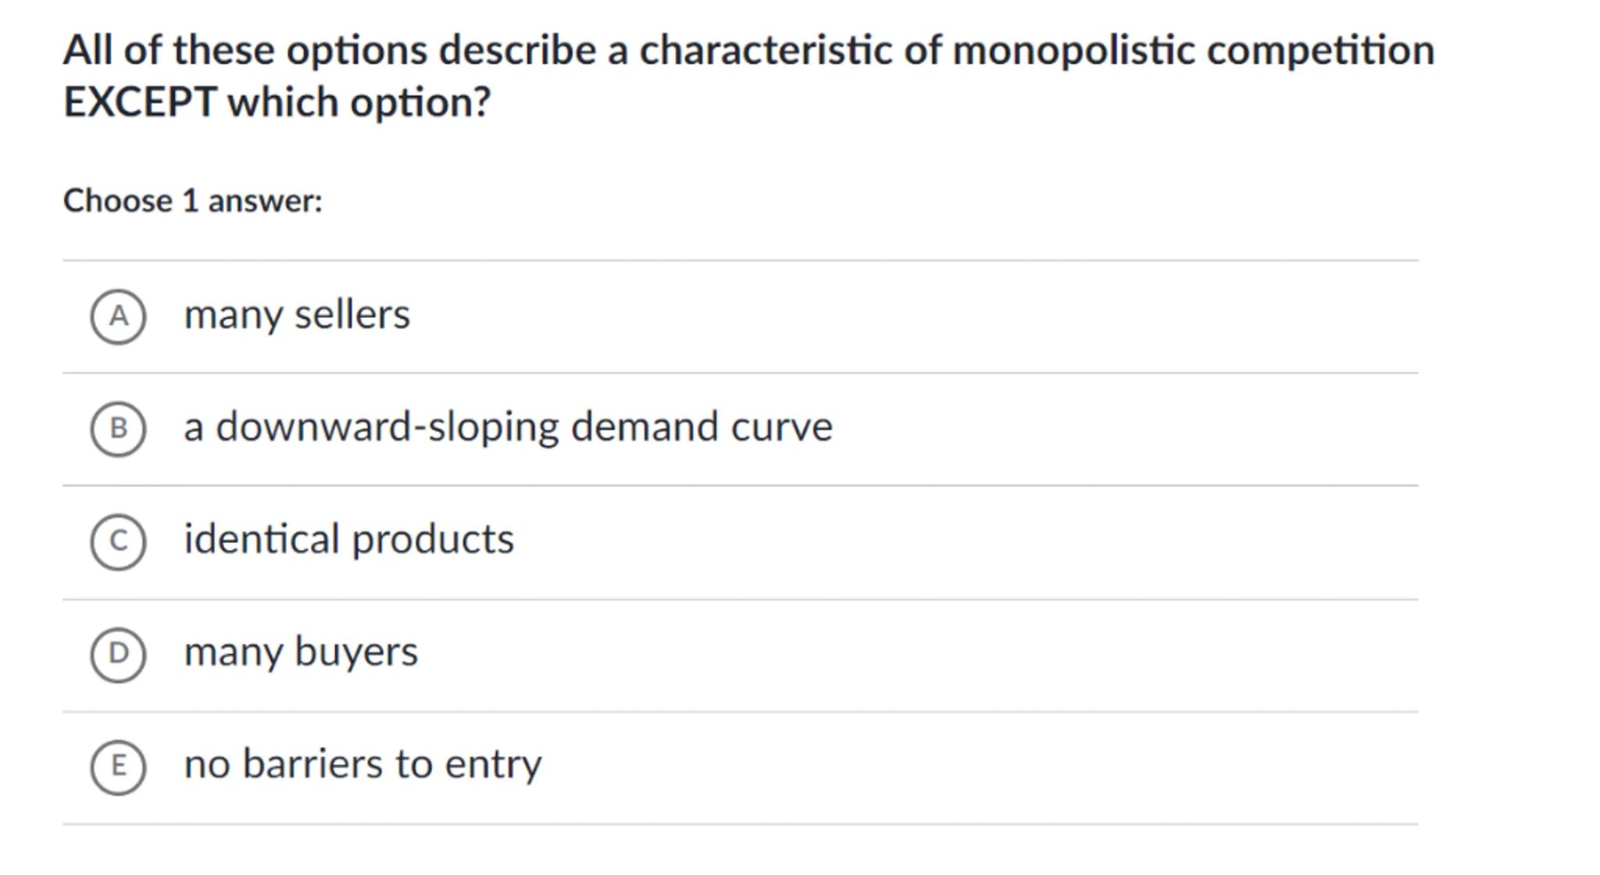Viewport: 1600px width, 875px height.
Task: Click the word EXCEPT in the question
Action: coord(140,102)
